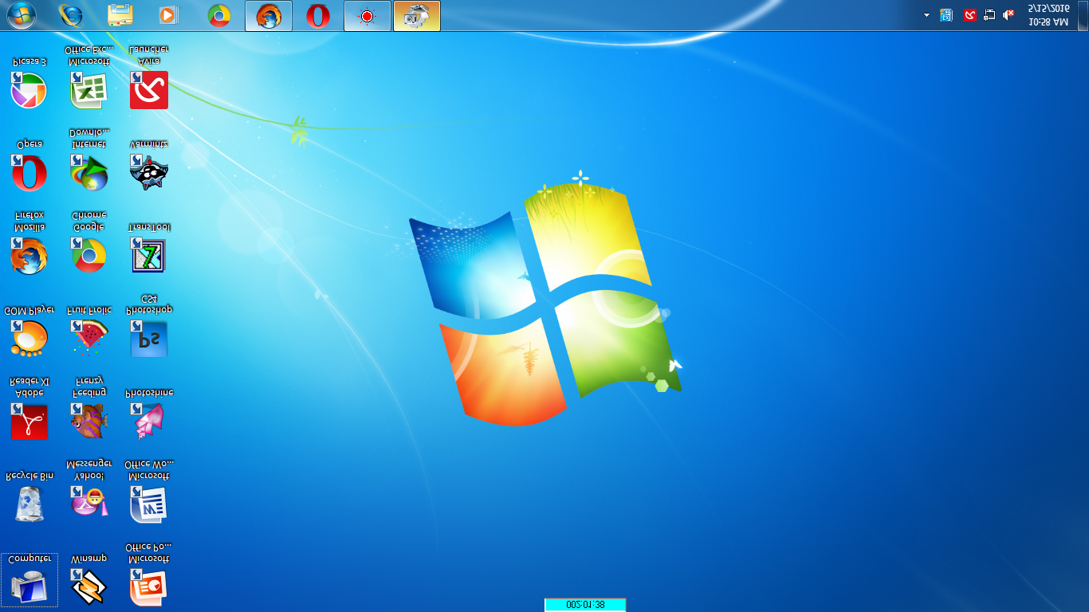Open the network status tray icon

pos(989,15)
